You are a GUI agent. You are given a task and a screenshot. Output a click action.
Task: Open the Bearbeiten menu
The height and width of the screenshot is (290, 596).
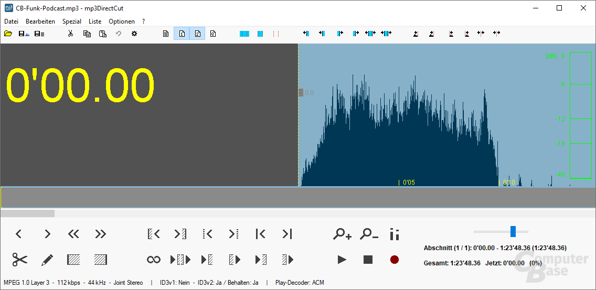pyautogui.click(x=40, y=22)
